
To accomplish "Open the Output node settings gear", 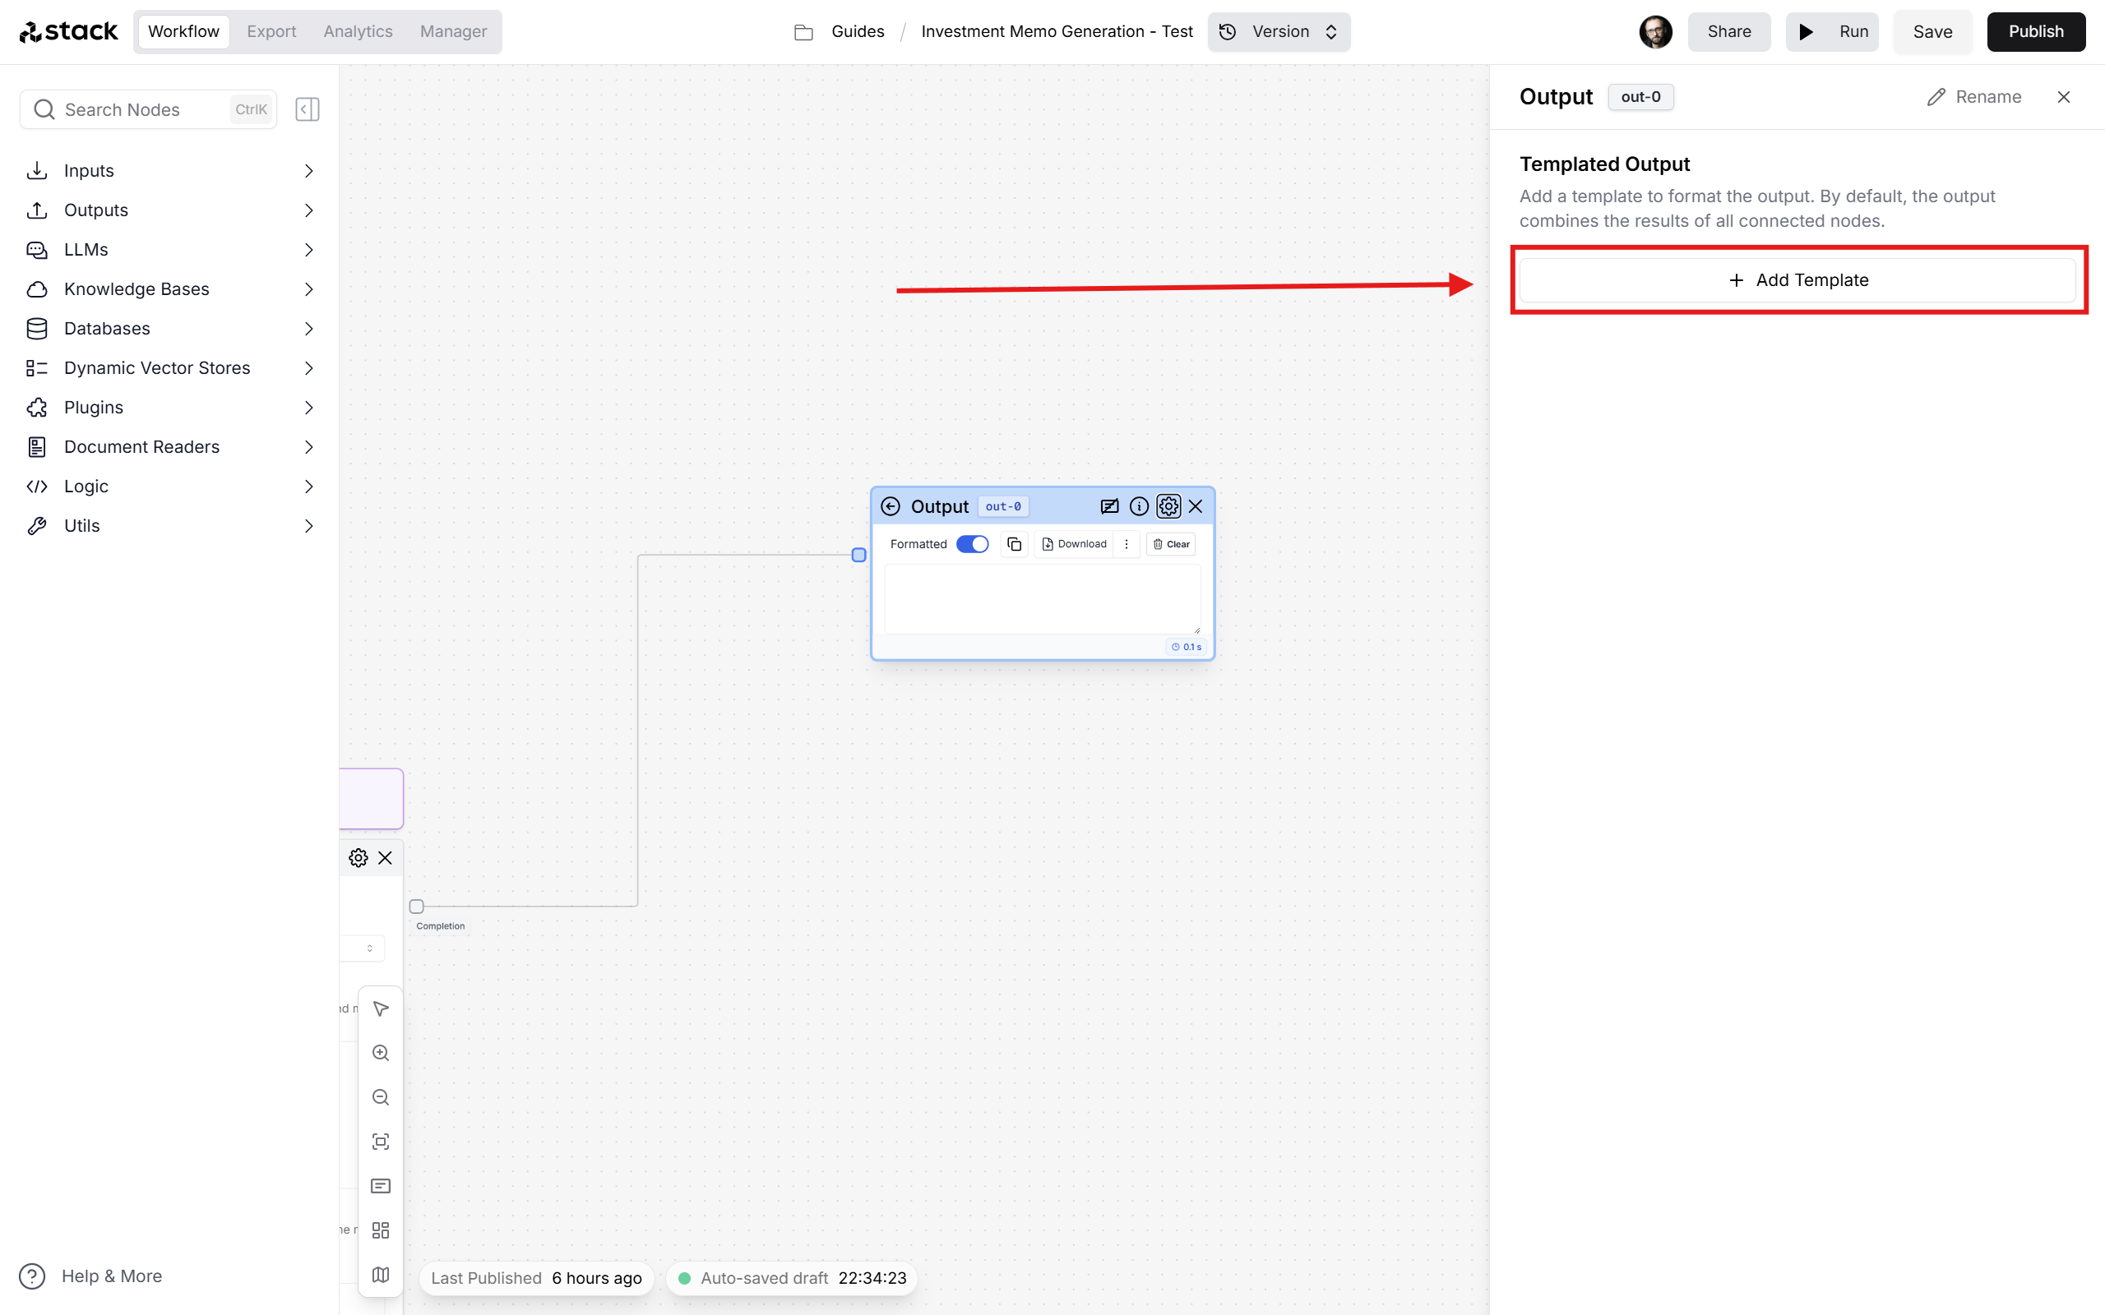I will [1168, 506].
